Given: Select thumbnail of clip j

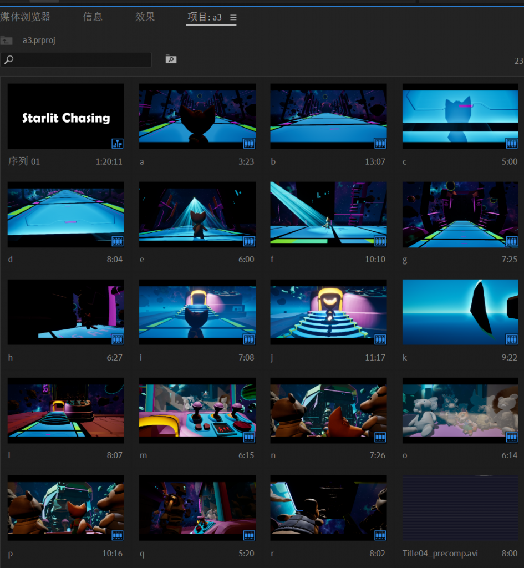Looking at the screenshot, I should coord(328,312).
